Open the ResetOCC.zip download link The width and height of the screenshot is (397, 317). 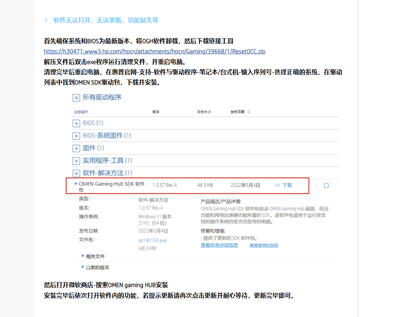click(x=155, y=52)
